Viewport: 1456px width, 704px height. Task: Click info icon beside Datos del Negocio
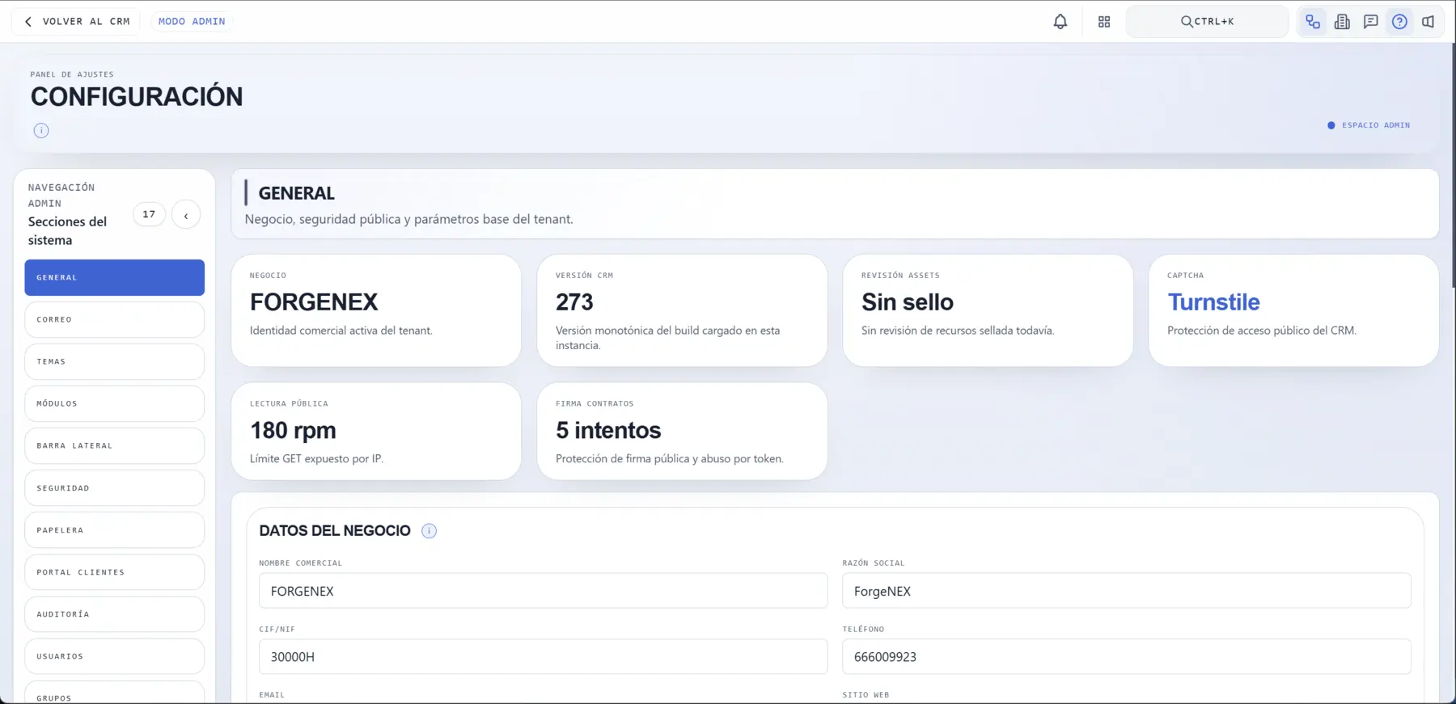click(x=429, y=531)
